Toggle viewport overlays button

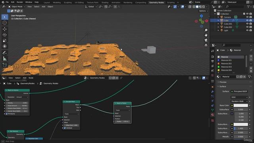[x=183, y=7]
